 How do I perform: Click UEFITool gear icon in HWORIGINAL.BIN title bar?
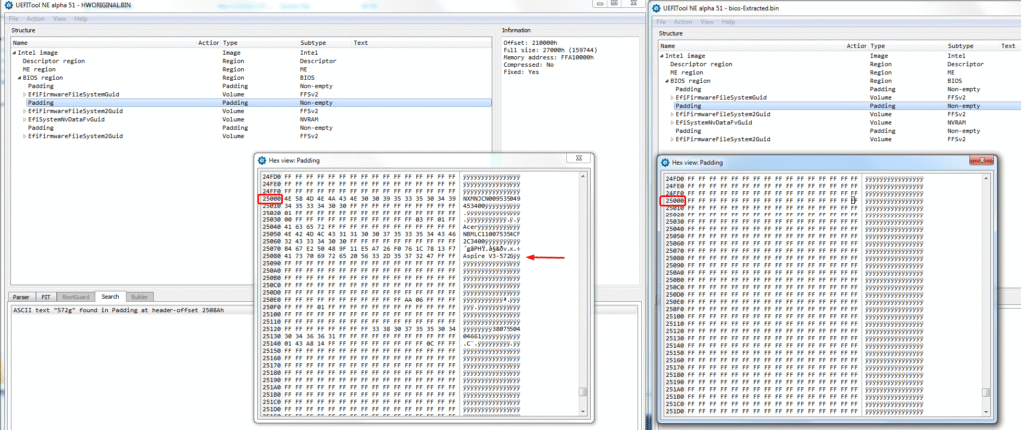tap(6, 5)
